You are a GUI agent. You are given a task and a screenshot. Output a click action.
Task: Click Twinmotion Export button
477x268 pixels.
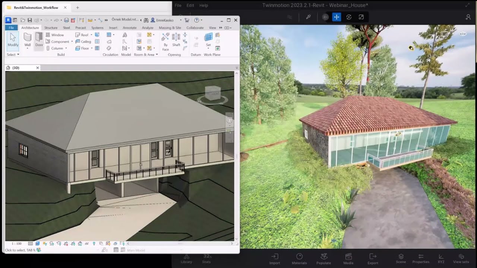[x=373, y=259]
